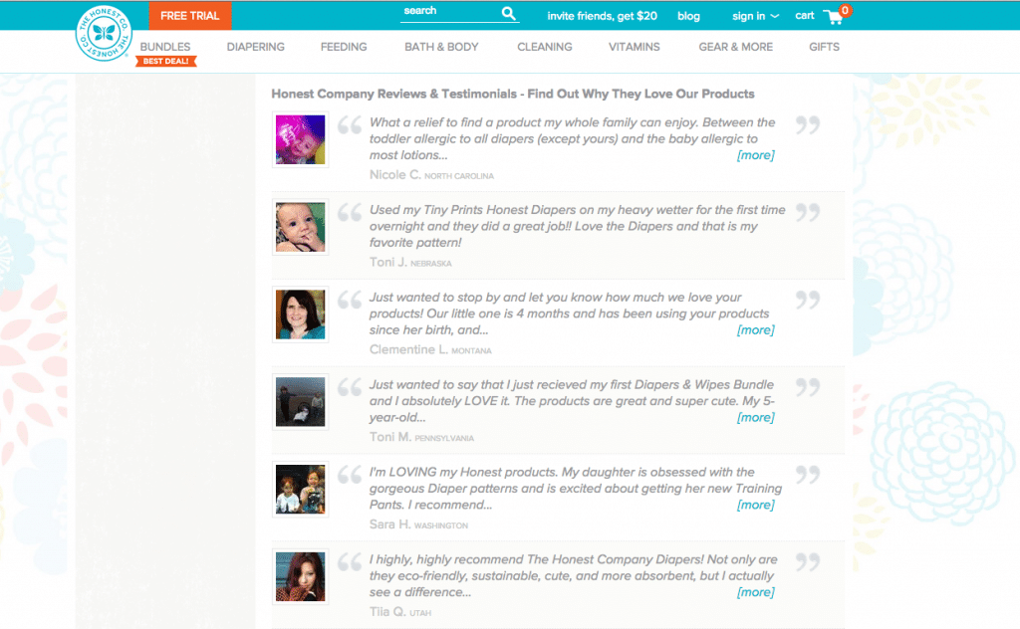
Task: Expand Sara H.'s review with [more]
Action: 755,505
